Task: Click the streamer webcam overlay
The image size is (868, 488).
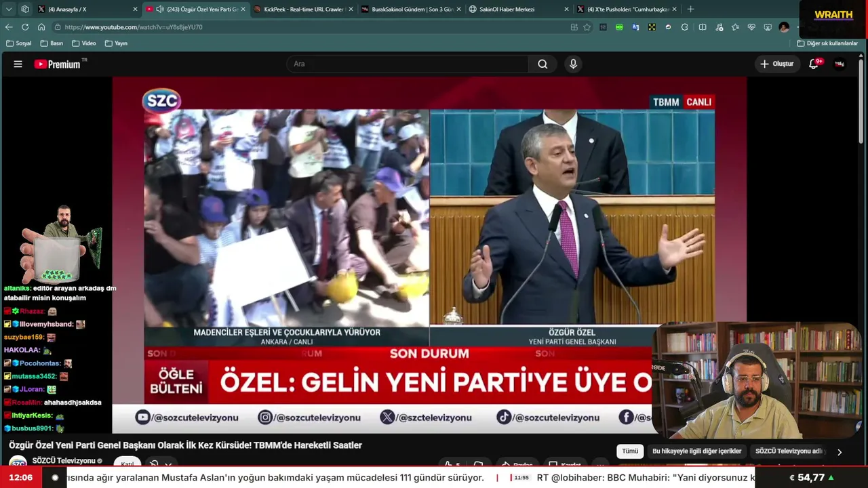Action: pos(756,381)
